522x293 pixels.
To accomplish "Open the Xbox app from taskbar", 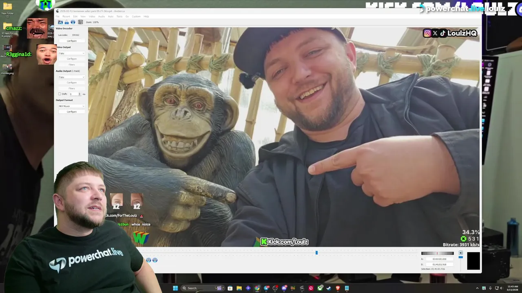I will [x=320, y=288].
